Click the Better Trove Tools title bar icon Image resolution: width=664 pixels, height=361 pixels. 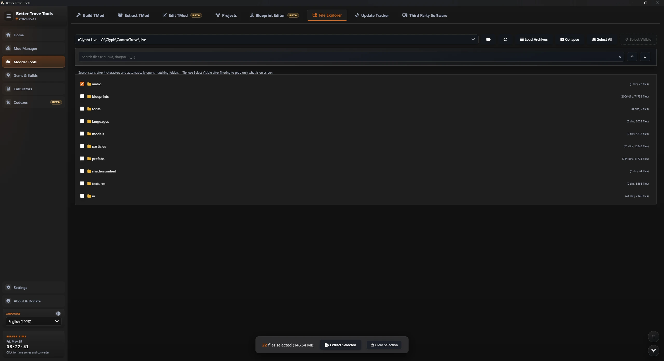pyautogui.click(x=3, y=3)
